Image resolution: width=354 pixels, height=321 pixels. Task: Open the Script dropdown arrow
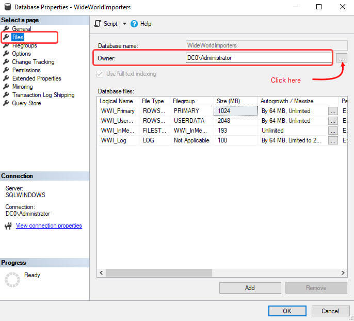pyautogui.click(x=124, y=23)
